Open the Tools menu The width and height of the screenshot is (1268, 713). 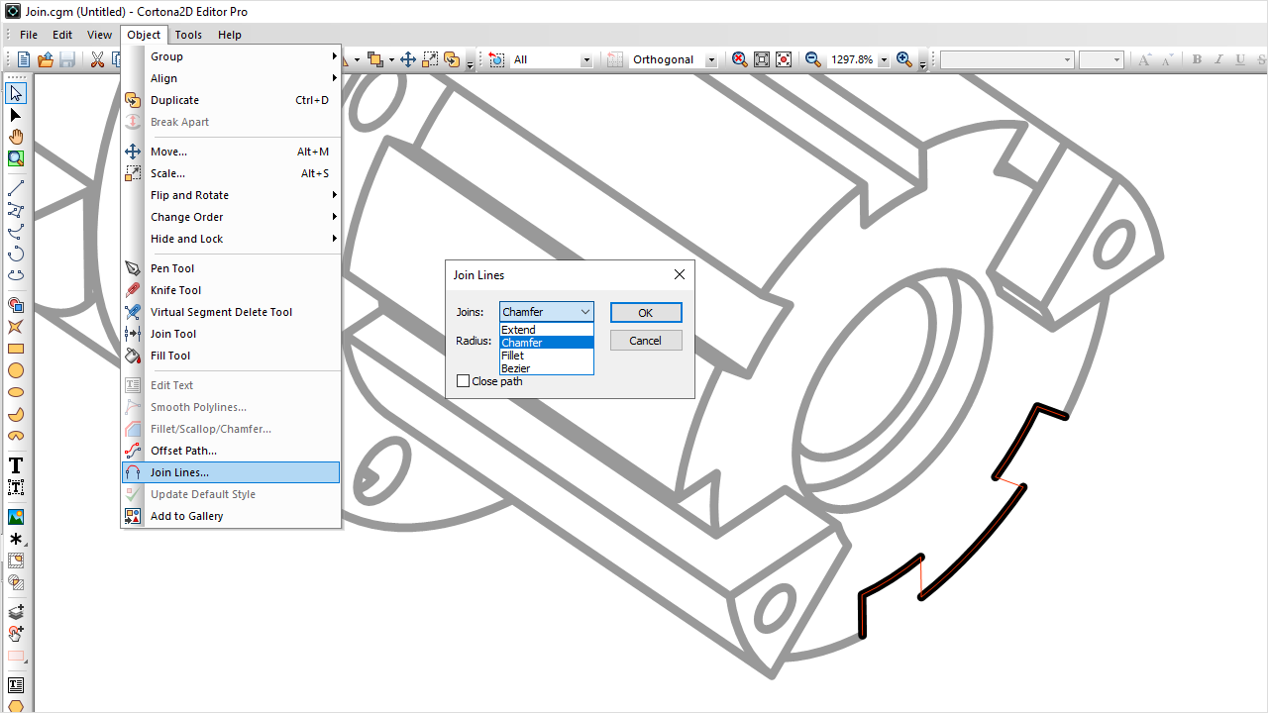(x=188, y=35)
